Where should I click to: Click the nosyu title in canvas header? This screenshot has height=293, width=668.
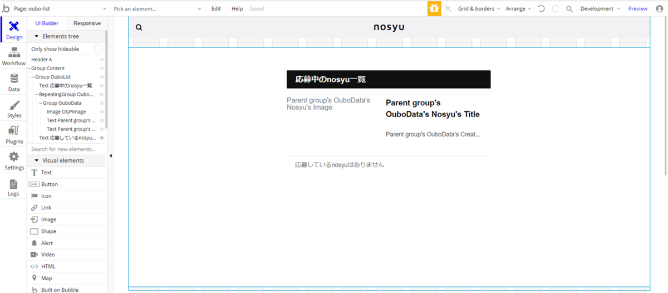(389, 27)
